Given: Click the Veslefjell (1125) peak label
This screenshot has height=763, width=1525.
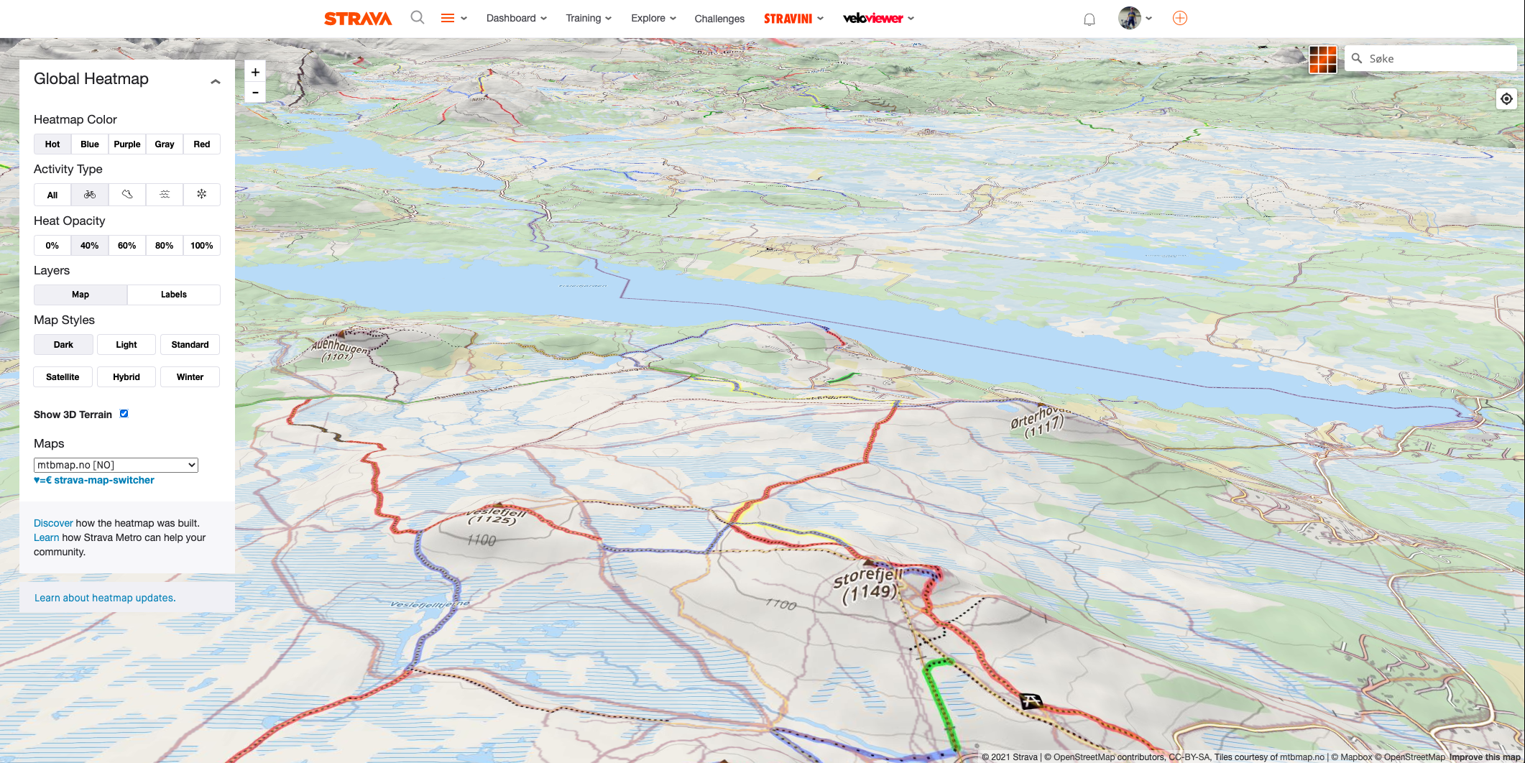Looking at the screenshot, I should pyautogui.click(x=496, y=515).
